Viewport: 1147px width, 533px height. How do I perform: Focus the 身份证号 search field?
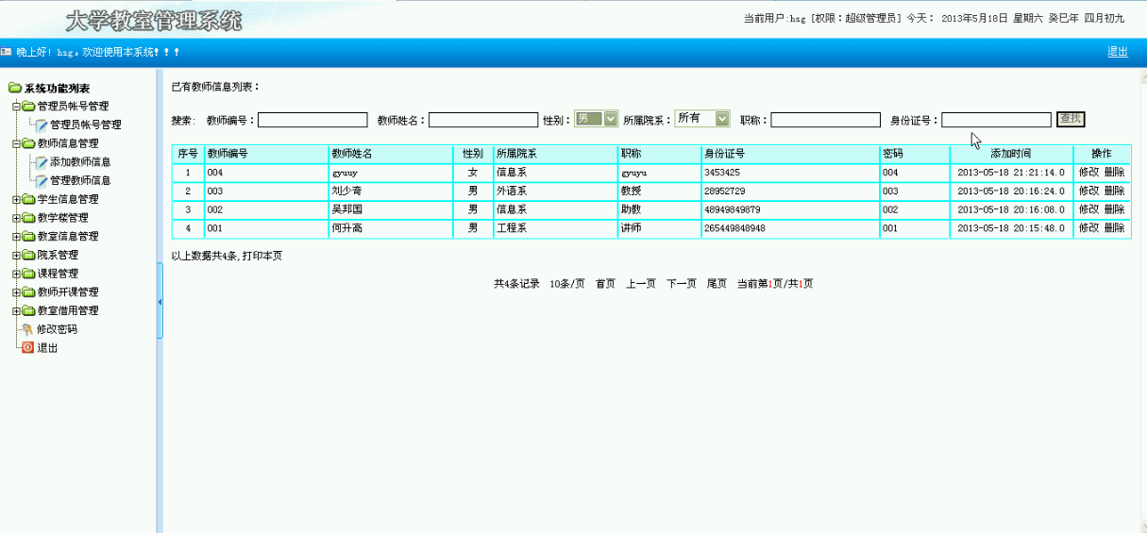pyautogui.click(x=996, y=120)
